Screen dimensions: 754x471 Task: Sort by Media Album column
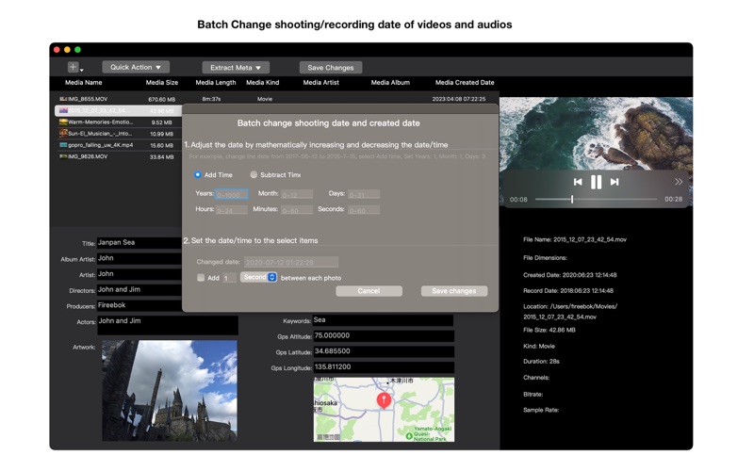pyautogui.click(x=390, y=83)
